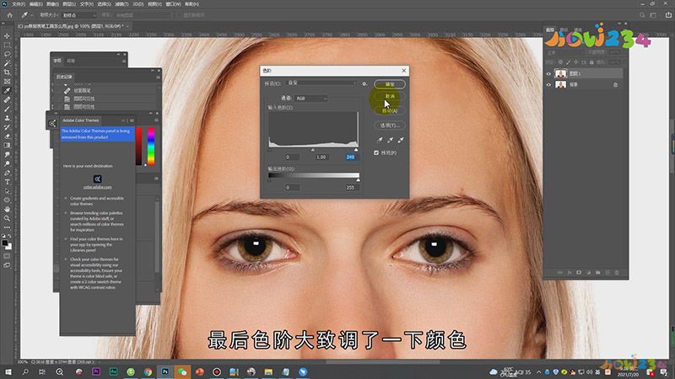
Task: Switch to the Adobe Color Themes tab
Action: (80, 120)
